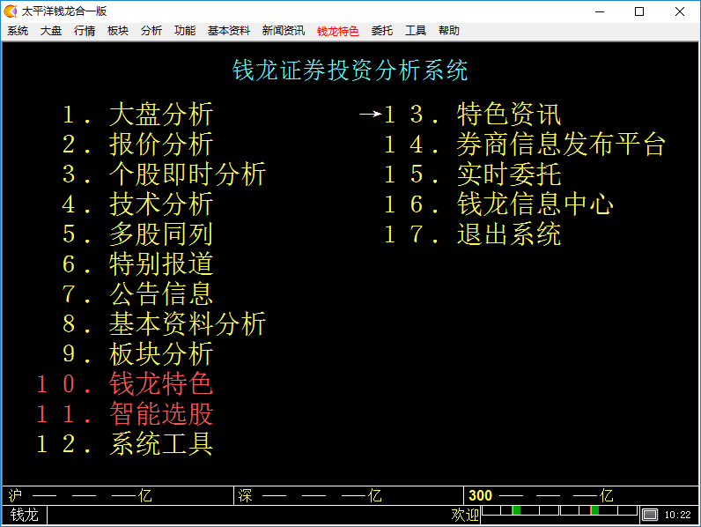
Task: Open 12. 系统工具
Action: coord(125,444)
